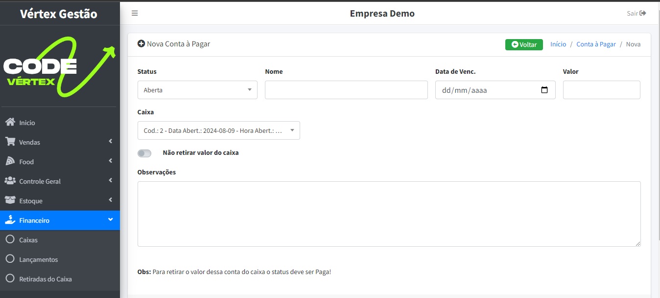Enable 'Não retirar valor do caixa' switch
Screen dimensions: 660x298
(144, 153)
